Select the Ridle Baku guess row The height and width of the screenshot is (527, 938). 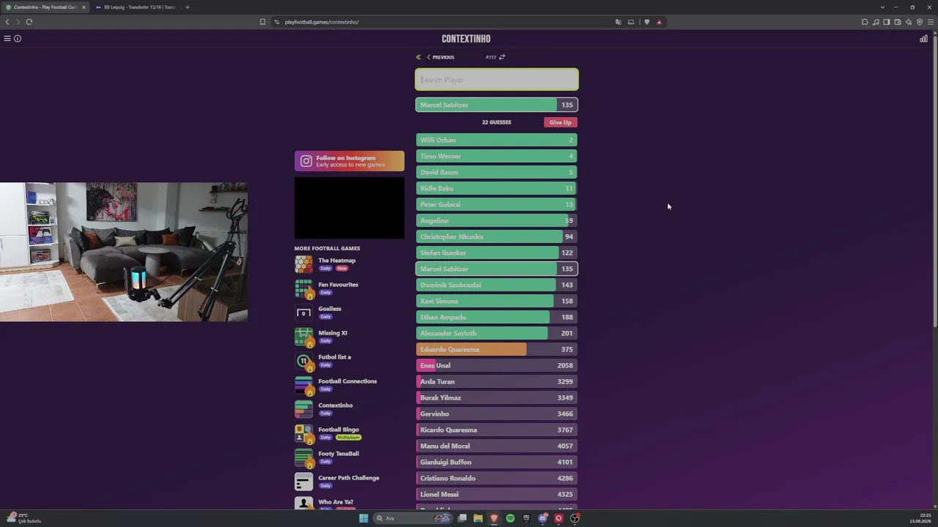[x=497, y=188]
